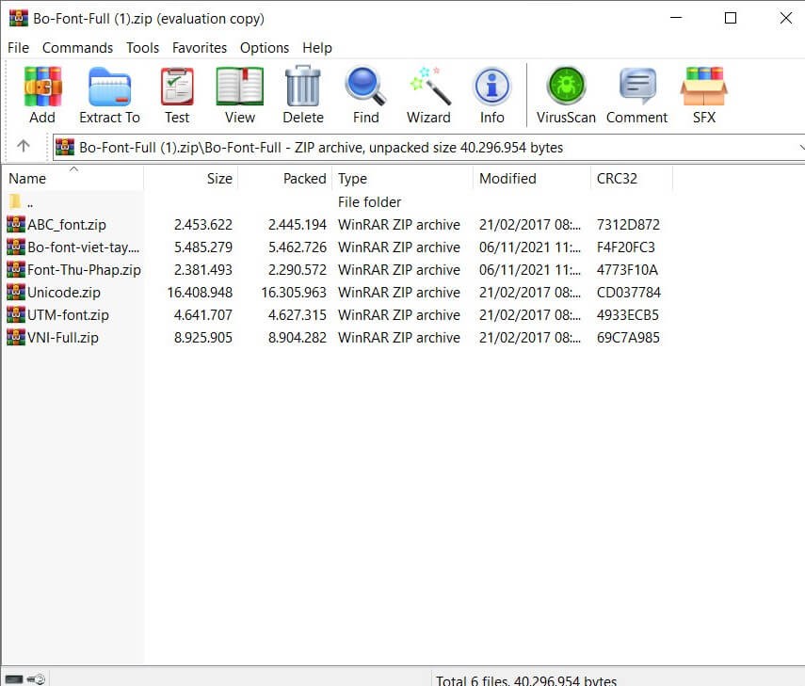Click the packed value 8.904.282
The width and height of the screenshot is (805, 686).
click(x=297, y=337)
